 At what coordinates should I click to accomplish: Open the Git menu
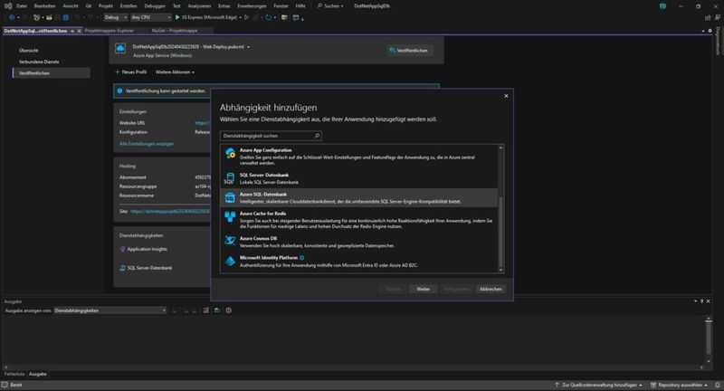click(88, 6)
